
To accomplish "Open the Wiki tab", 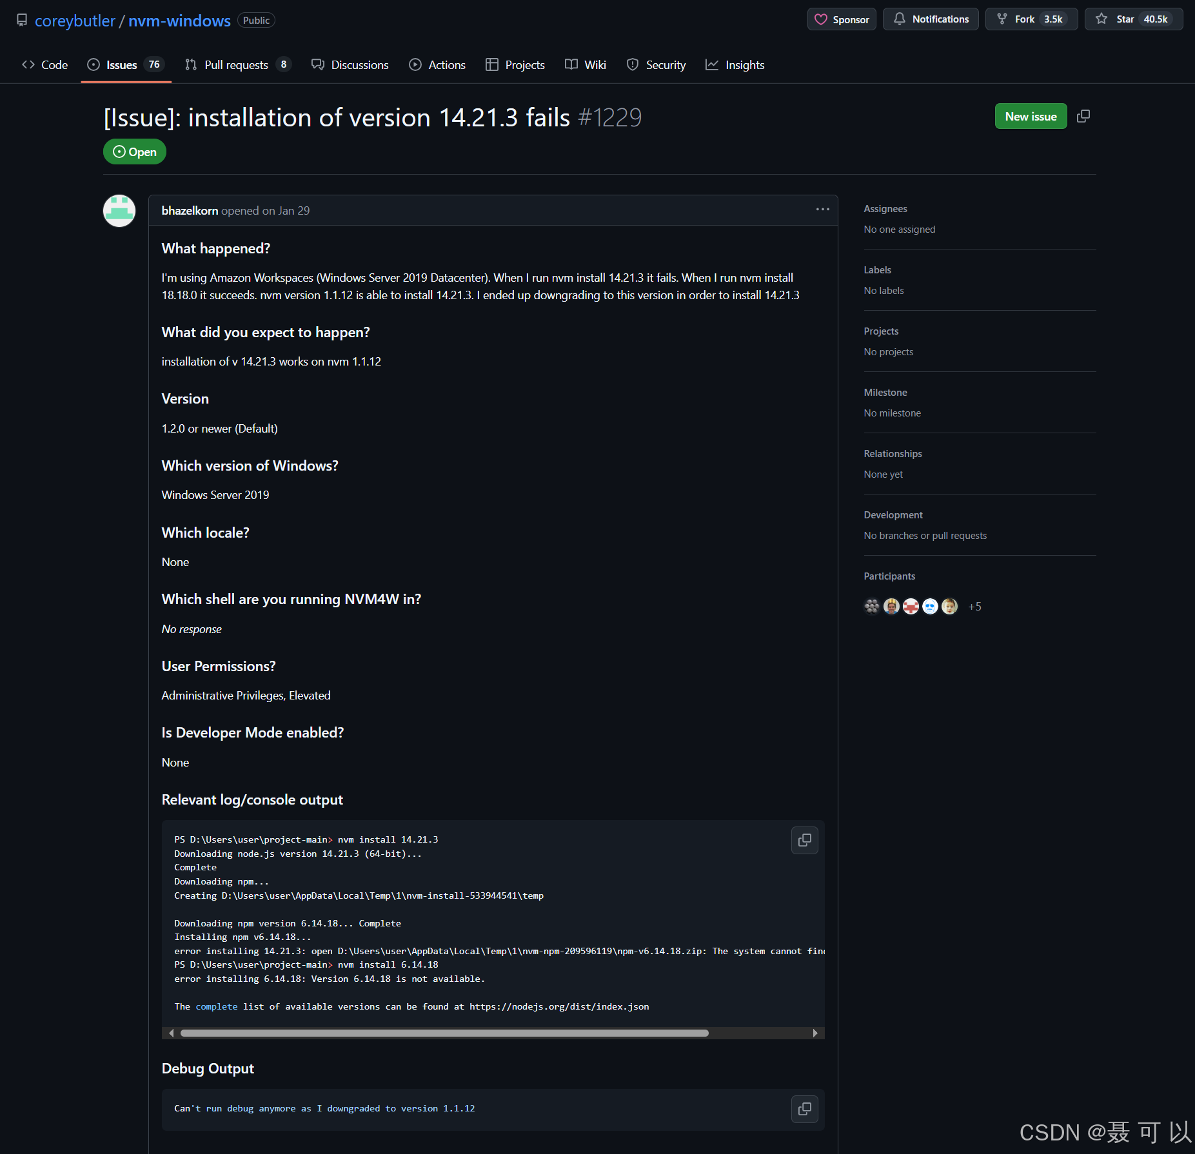I will pos(586,64).
